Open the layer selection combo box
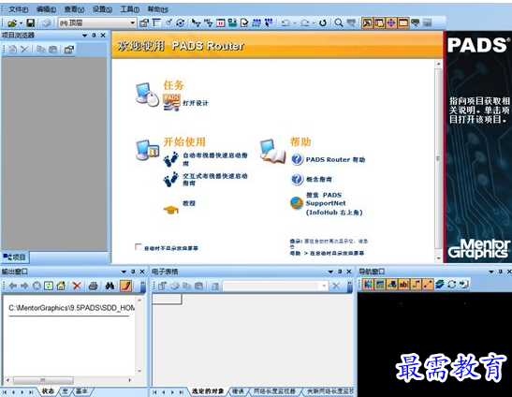This screenshot has height=397, width=512. pyautogui.click(x=97, y=22)
